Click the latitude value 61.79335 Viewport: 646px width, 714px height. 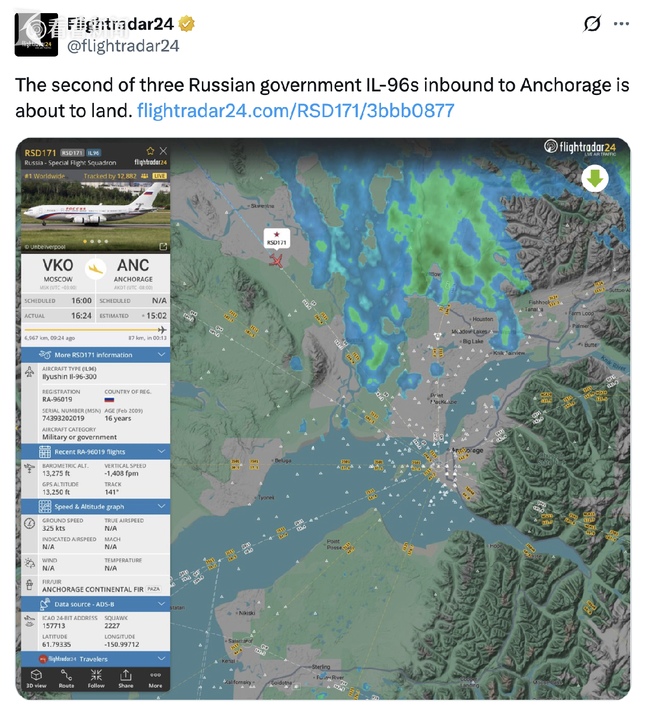pos(57,644)
